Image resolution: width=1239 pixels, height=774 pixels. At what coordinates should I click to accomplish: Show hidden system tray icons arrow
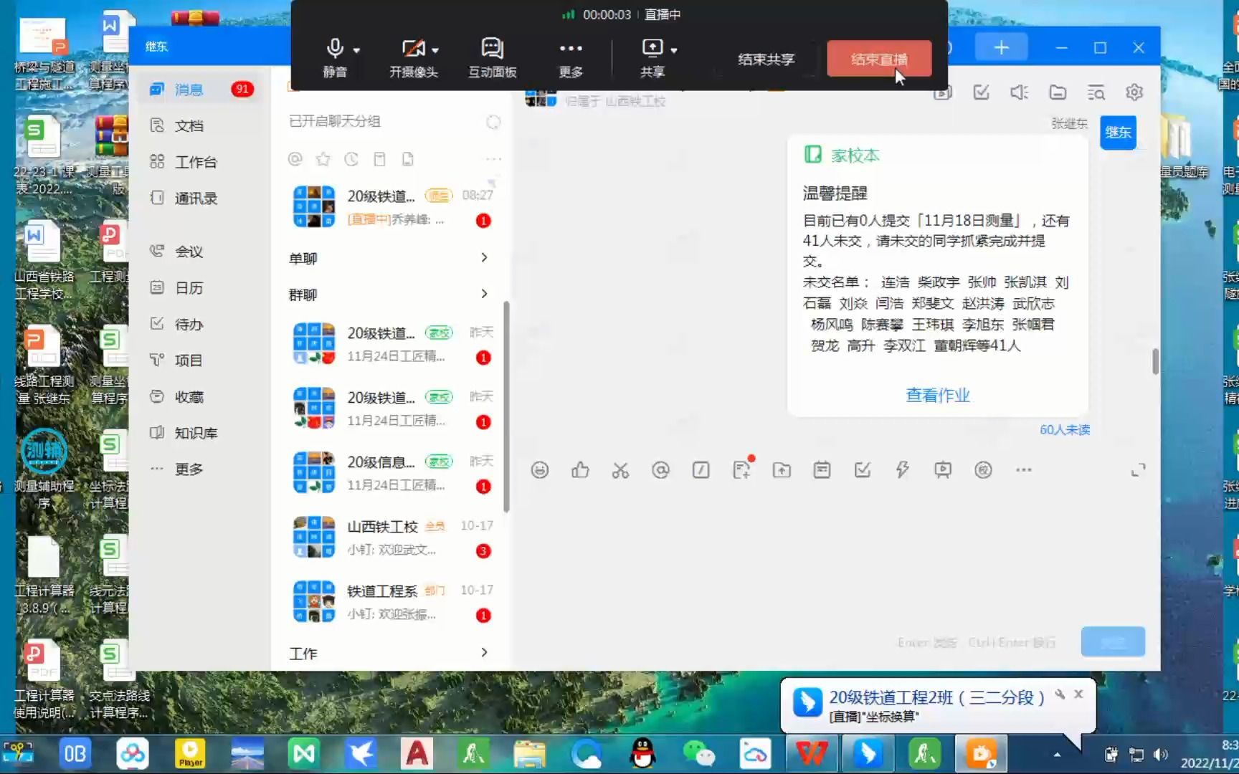[x=1057, y=755]
